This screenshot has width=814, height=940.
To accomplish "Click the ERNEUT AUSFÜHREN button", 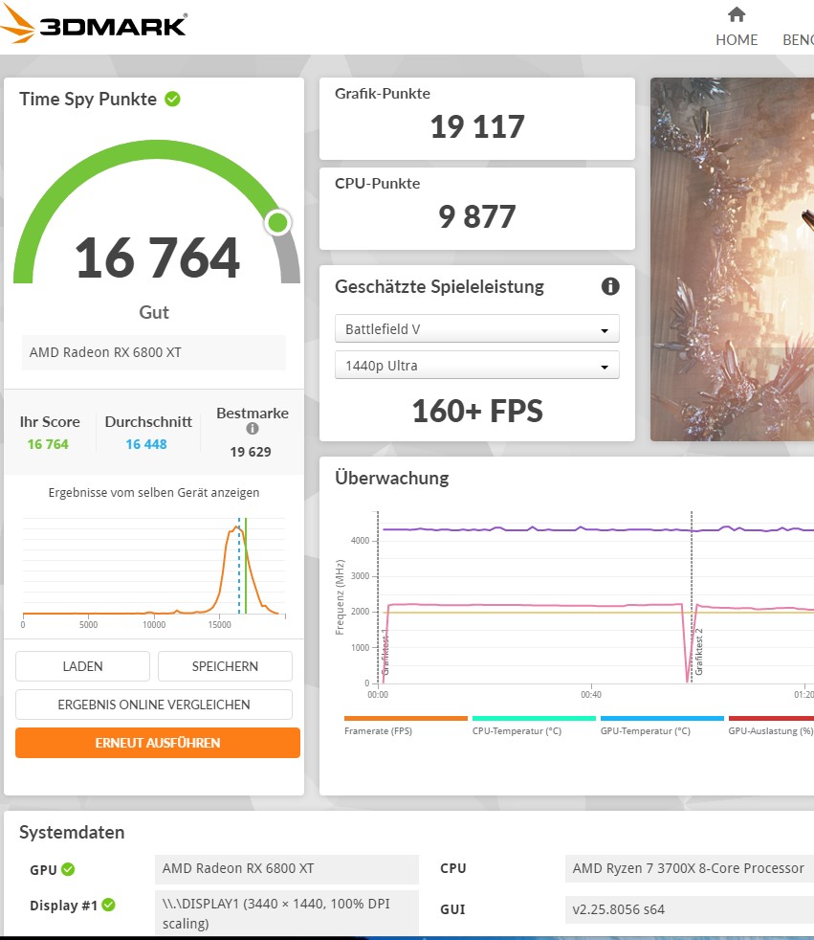I will coord(158,743).
